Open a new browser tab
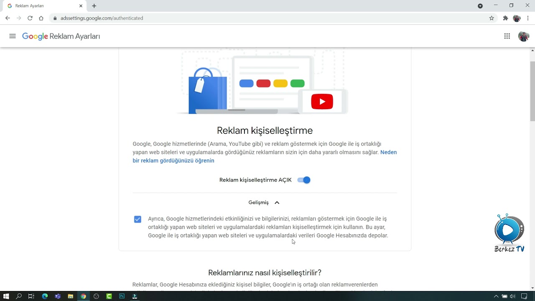Image resolution: width=535 pixels, height=301 pixels. [94, 6]
